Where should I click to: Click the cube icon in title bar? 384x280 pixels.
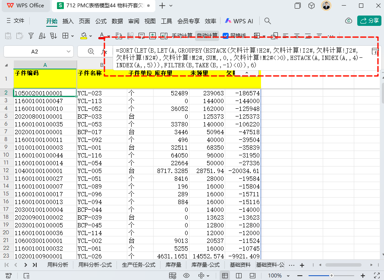pos(311,5)
